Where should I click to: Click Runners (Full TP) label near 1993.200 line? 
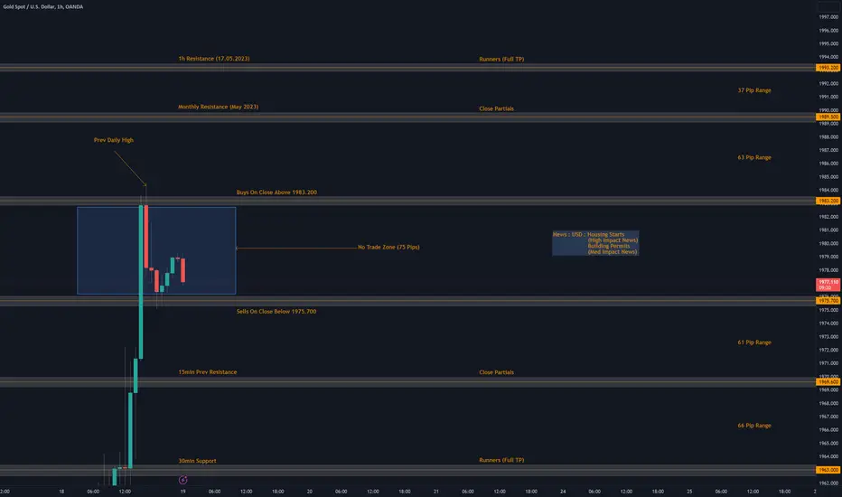(501, 59)
